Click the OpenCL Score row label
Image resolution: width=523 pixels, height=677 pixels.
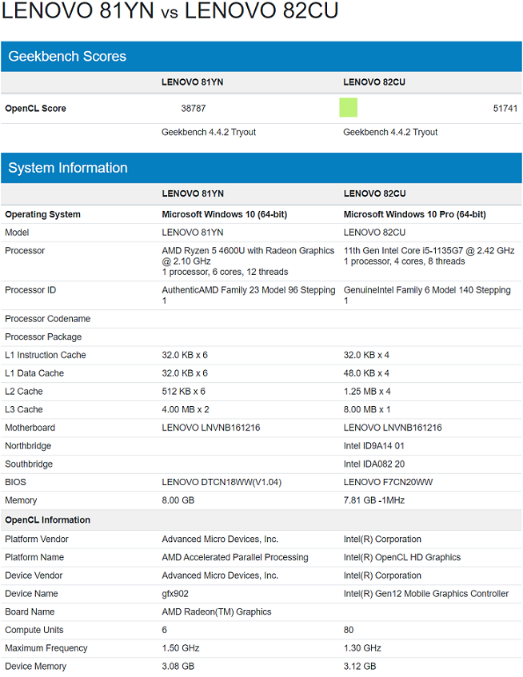point(35,109)
